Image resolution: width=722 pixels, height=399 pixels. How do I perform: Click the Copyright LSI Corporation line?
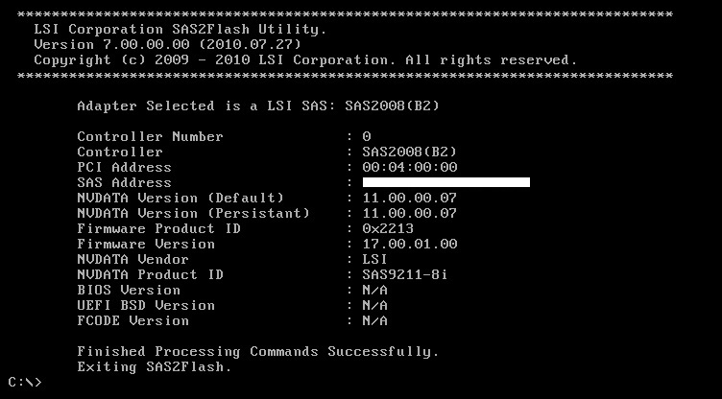(305, 60)
